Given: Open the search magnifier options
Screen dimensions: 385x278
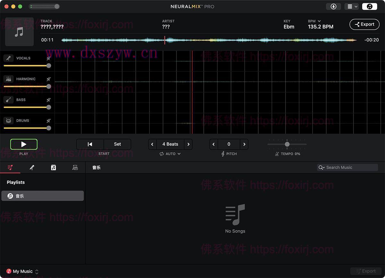Looking at the screenshot, I should tap(321, 167).
